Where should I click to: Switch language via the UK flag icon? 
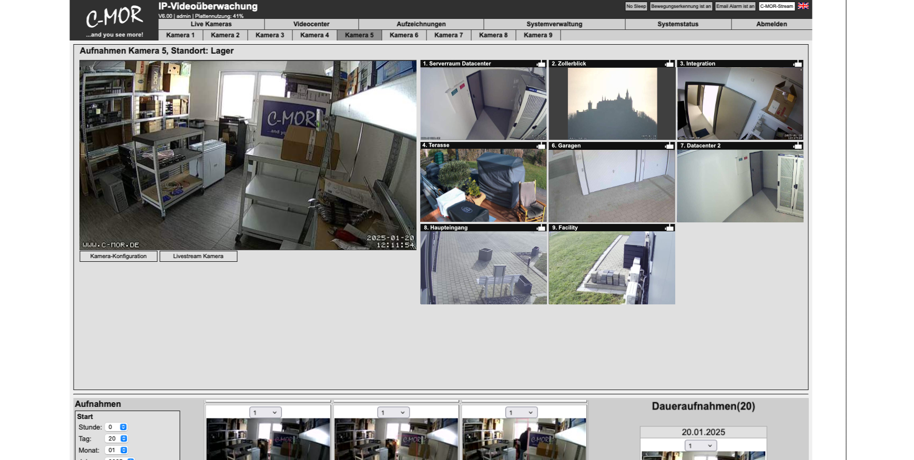[x=803, y=6]
